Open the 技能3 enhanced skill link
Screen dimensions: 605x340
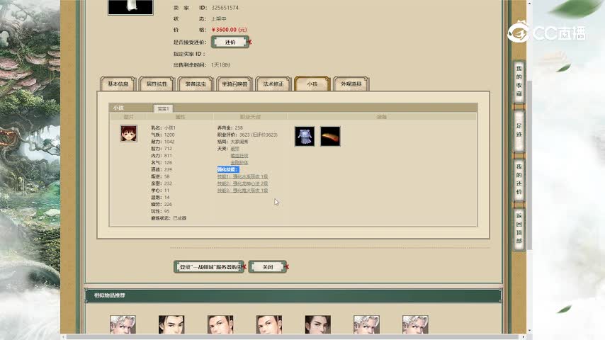click(242, 191)
